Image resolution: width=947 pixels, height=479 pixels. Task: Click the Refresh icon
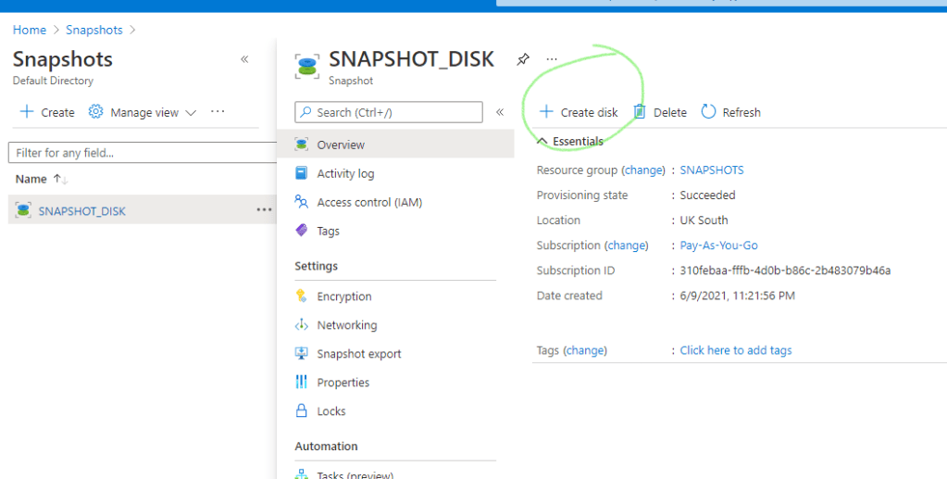click(708, 112)
